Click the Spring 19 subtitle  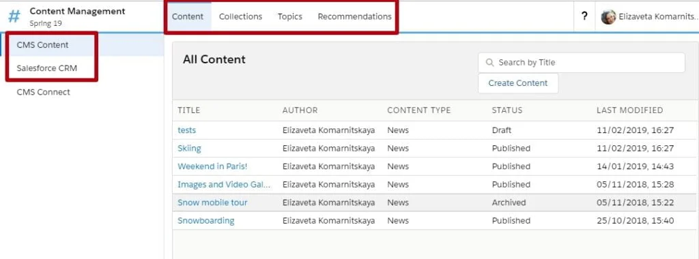pyautogui.click(x=46, y=23)
